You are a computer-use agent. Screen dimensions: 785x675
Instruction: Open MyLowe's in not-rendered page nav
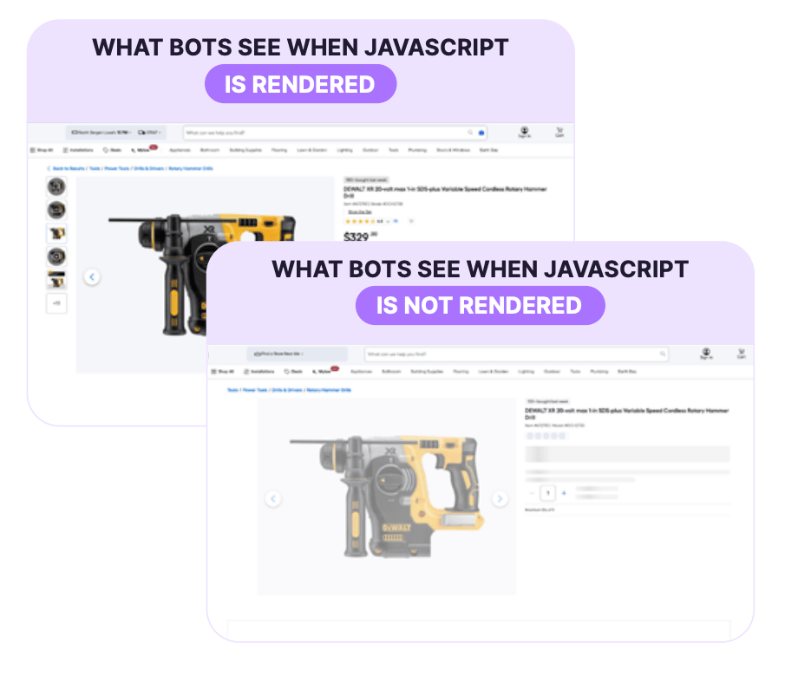pos(325,371)
